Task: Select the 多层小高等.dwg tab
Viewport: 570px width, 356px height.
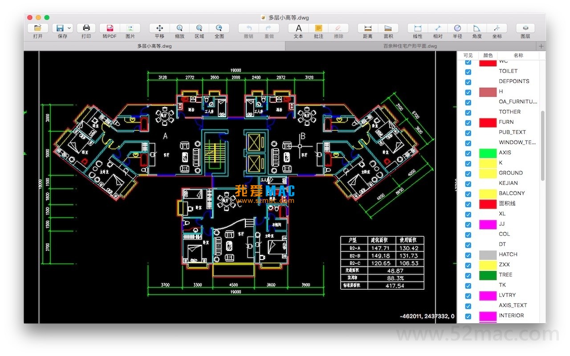Action: (154, 46)
